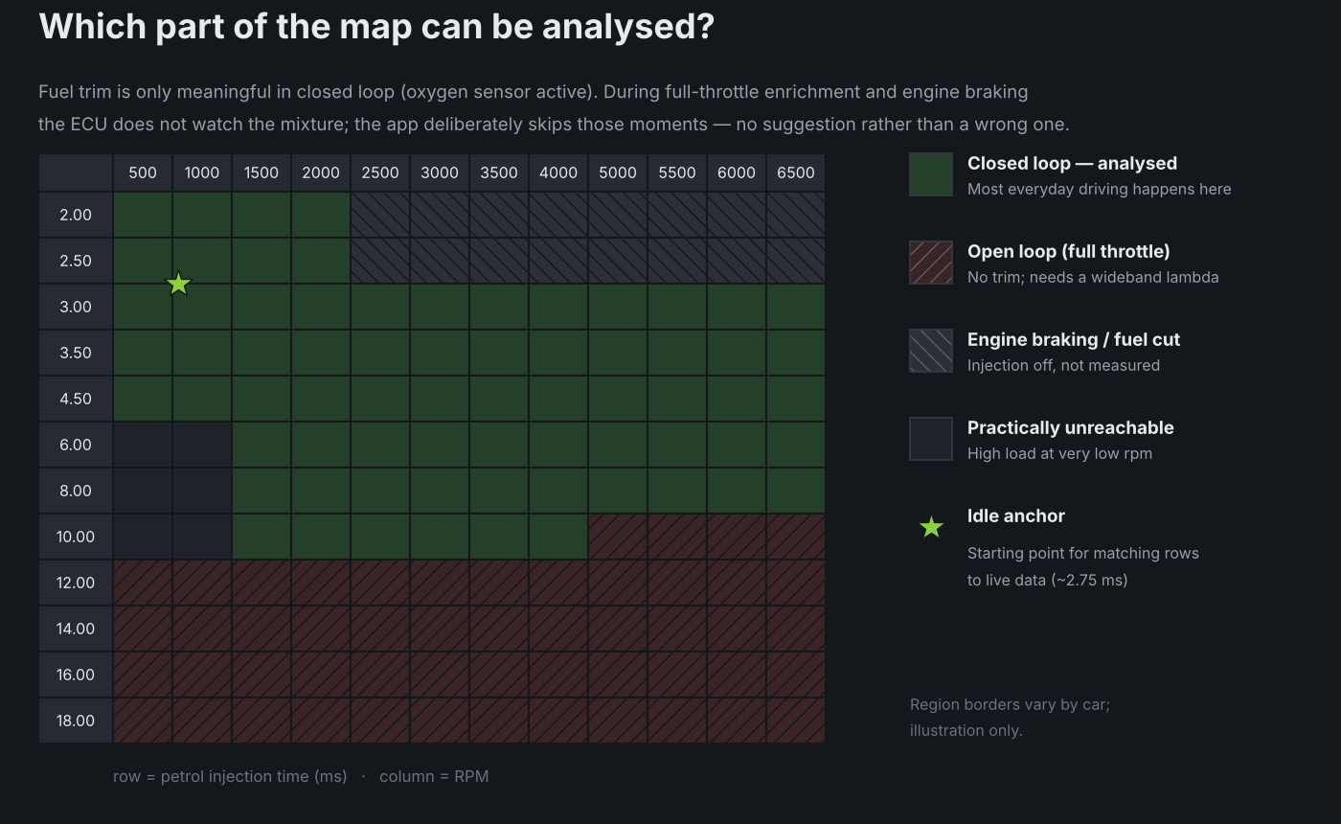Click 'Injection off, not measured' text
This screenshot has width=1341, height=824.
1063,365
